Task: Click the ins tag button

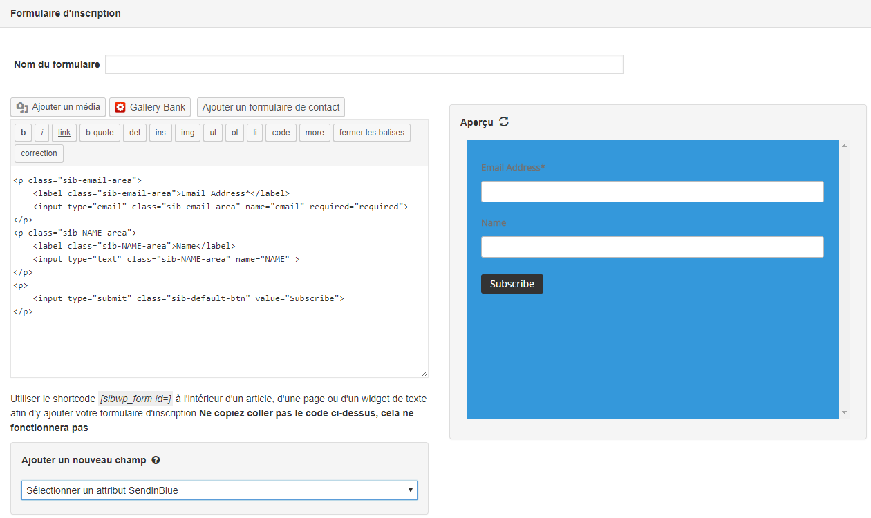Action: tap(160, 133)
